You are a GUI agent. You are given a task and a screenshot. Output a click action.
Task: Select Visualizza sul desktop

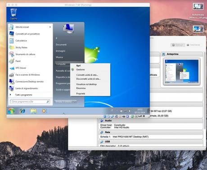[x=86, y=84]
